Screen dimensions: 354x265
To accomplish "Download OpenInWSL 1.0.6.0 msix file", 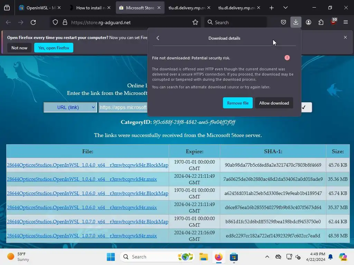I will pos(82,207).
